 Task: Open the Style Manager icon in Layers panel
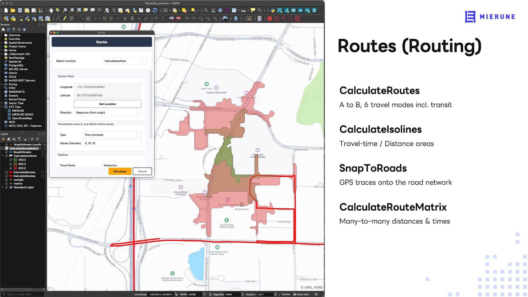(4, 139)
